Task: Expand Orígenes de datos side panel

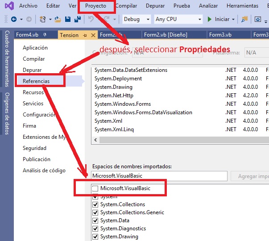Action: coord(7,114)
